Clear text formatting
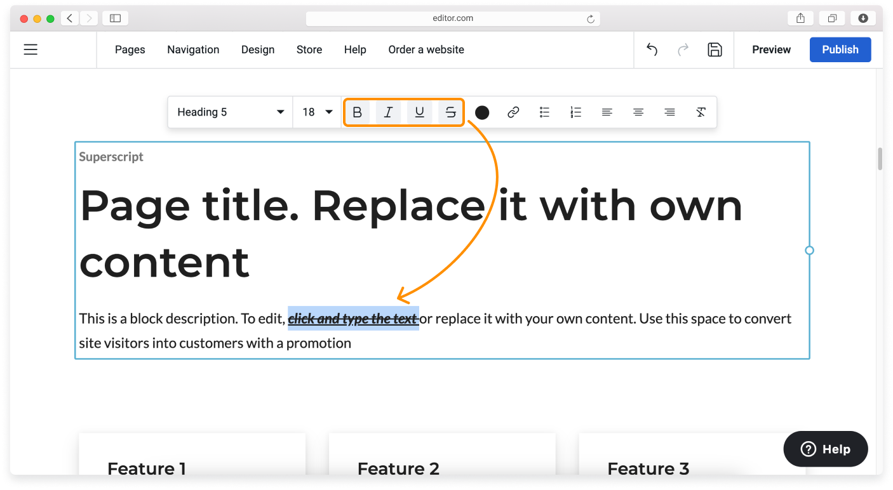Screen dimensions: 893x490 tap(701, 112)
